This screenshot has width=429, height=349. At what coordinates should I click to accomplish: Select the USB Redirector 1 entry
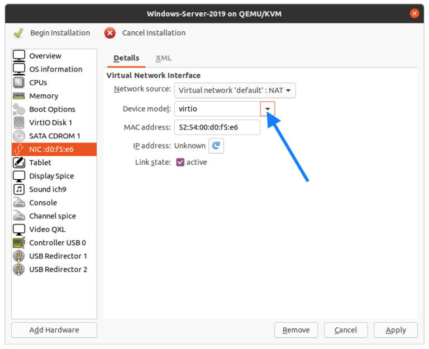[x=54, y=256]
